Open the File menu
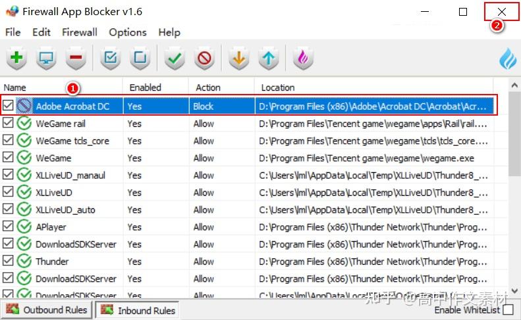The width and height of the screenshot is (521, 320). (x=13, y=32)
